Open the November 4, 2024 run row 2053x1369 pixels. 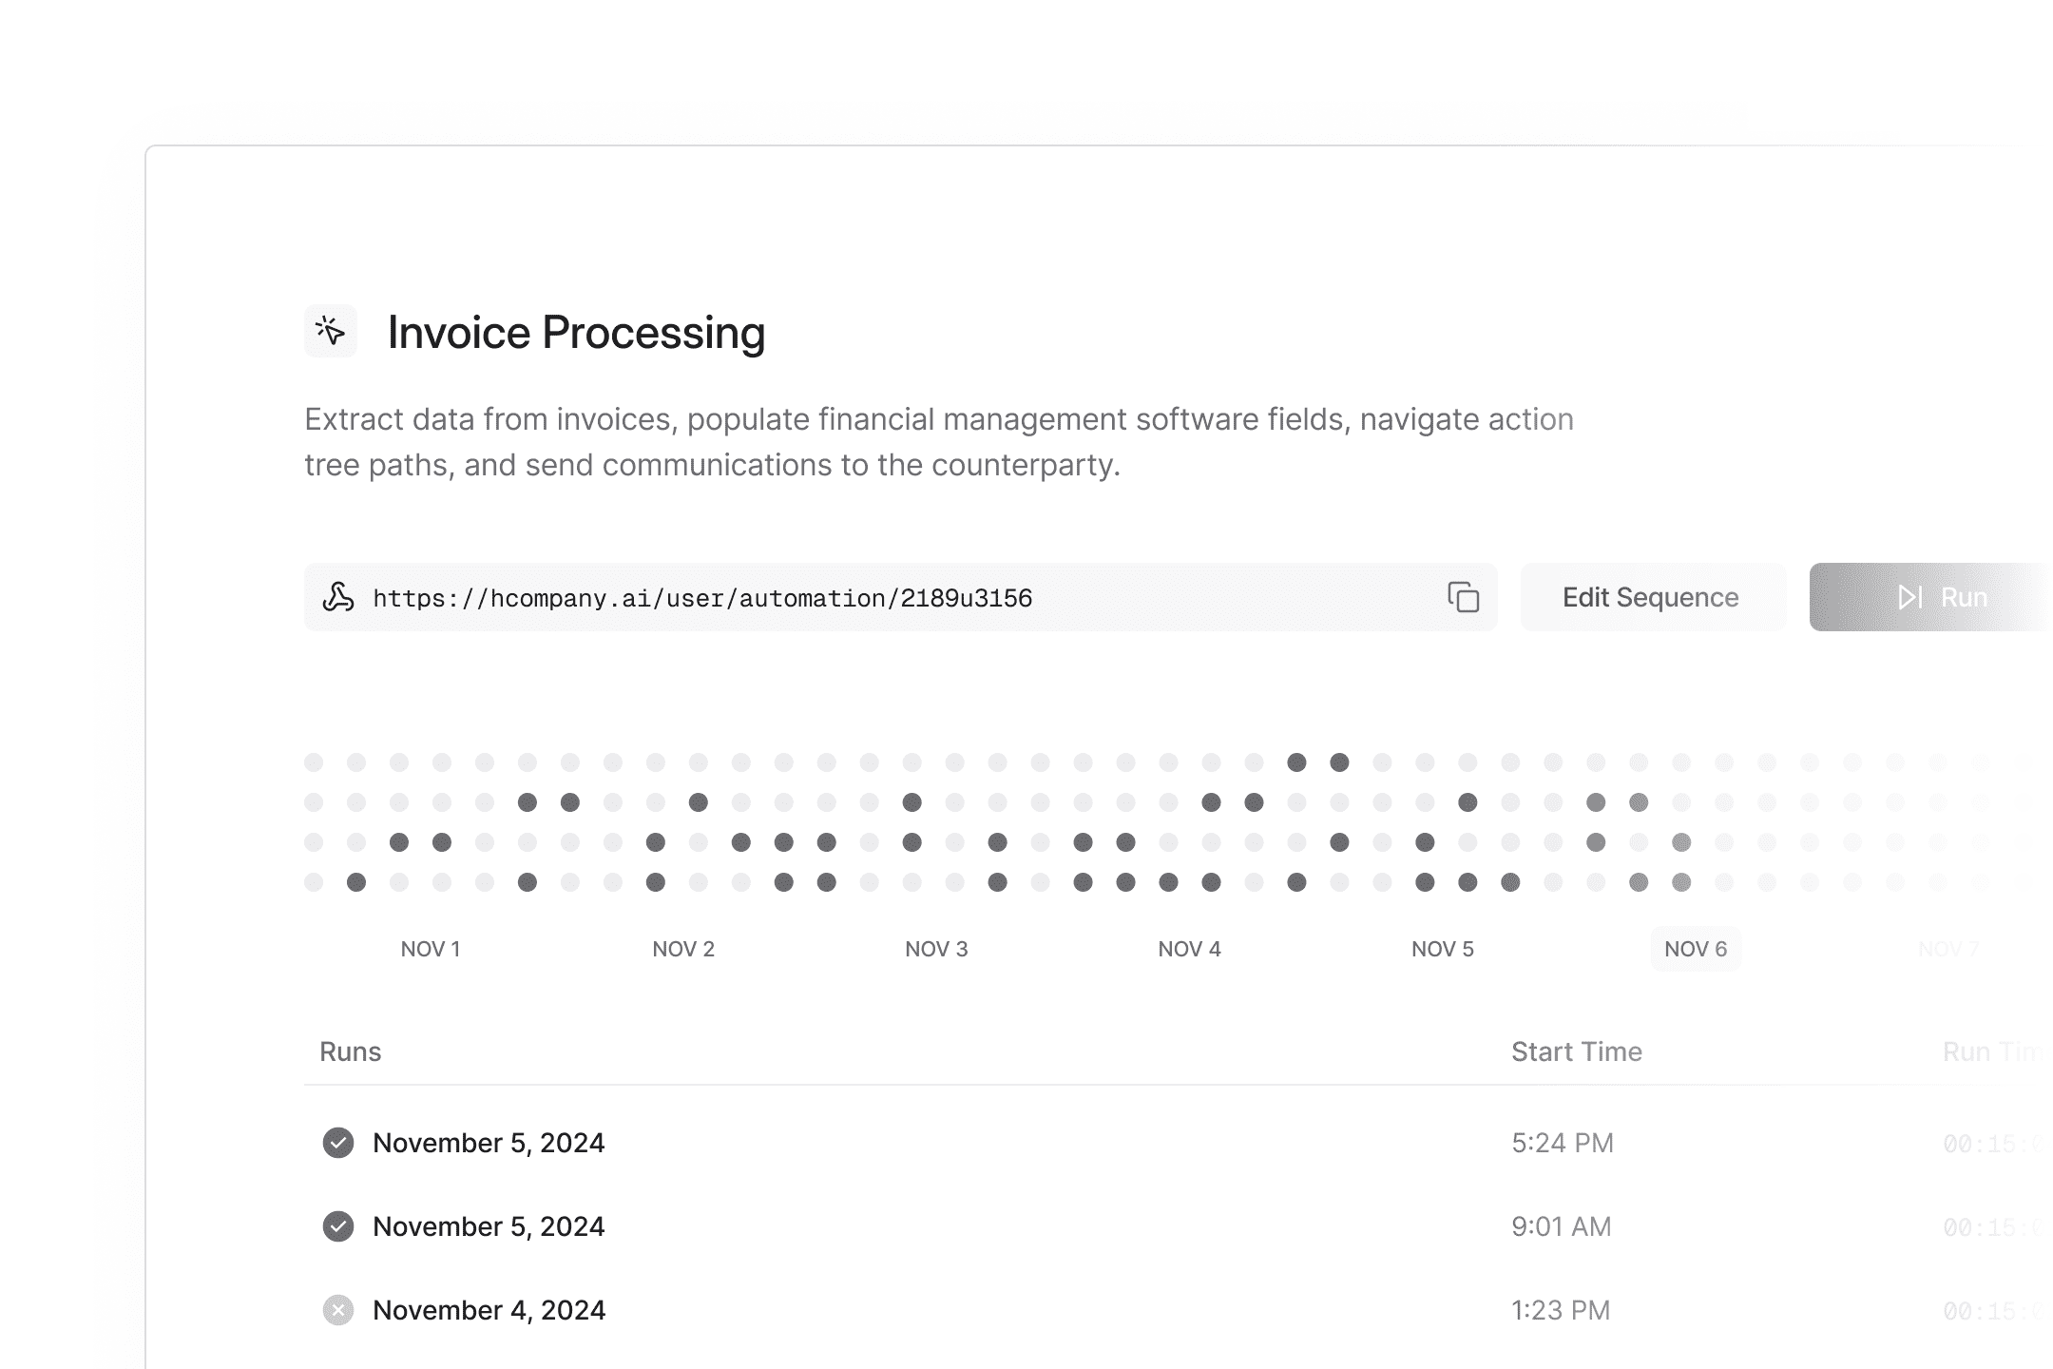click(x=1179, y=1310)
